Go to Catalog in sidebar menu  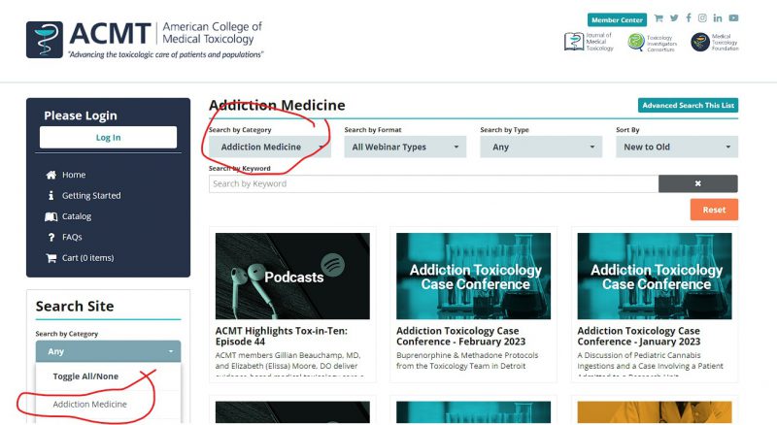point(77,216)
